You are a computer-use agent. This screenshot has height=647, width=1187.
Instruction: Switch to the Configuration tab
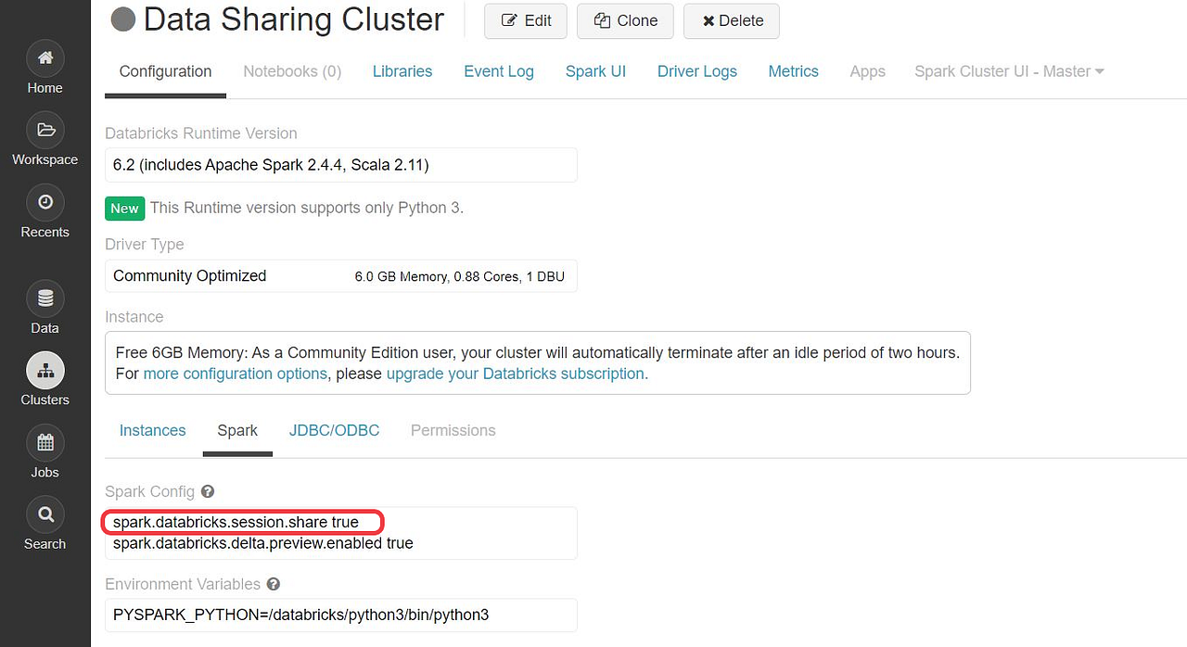point(165,71)
